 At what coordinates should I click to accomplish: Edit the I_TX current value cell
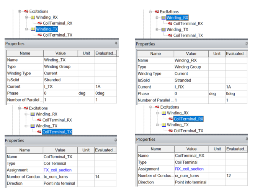(60, 87)
